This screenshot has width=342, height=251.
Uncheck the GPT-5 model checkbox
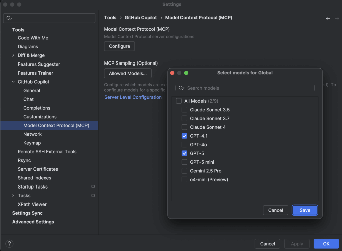(x=184, y=153)
